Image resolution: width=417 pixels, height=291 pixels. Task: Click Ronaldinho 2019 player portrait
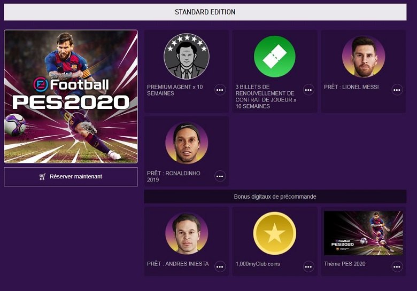(186, 143)
